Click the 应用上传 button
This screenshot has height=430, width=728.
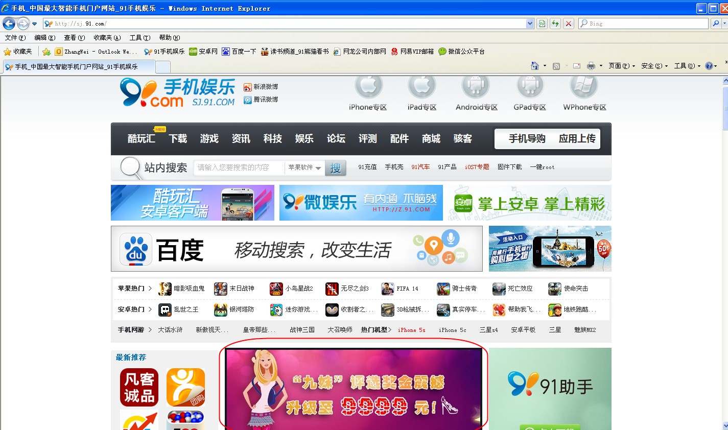pos(577,138)
